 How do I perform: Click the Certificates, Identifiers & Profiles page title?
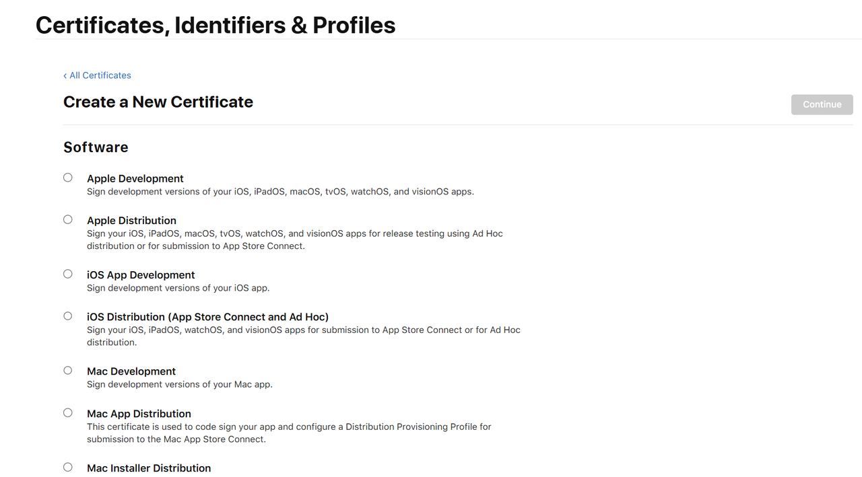pyautogui.click(x=215, y=25)
